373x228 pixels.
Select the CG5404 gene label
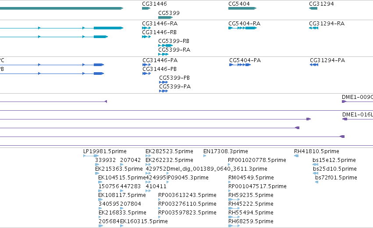coord(239,4)
